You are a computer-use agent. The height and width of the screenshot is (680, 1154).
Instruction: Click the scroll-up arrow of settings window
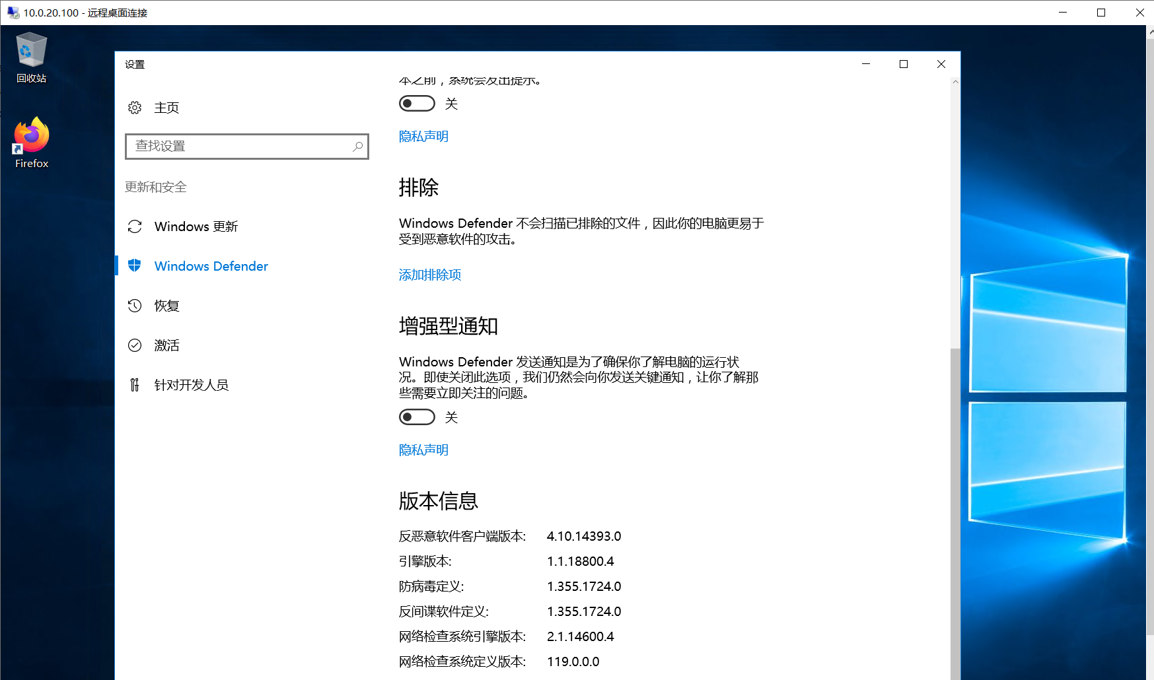pyautogui.click(x=955, y=82)
